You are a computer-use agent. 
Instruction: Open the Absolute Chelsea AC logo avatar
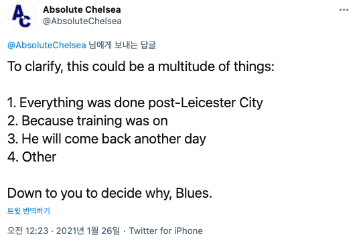click(22, 16)
